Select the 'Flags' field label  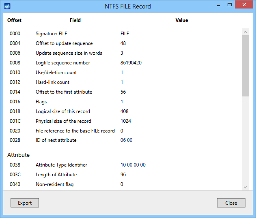(41, 102)
